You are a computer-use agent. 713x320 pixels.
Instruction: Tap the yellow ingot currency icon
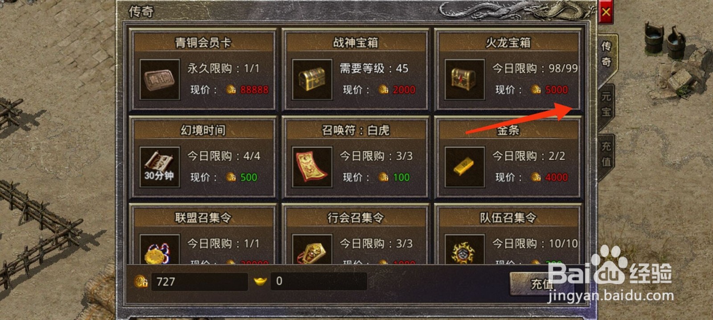260,281
